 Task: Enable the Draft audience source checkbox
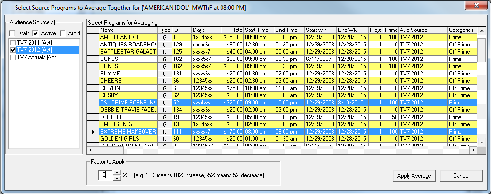[x=12, y=33]
